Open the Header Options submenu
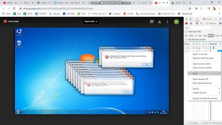Image resolution: width=222 pixels, height=125 pixels. [x=204, y=93]
